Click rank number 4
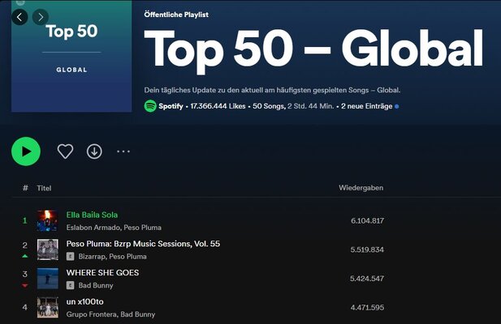 tap(25, 308)
